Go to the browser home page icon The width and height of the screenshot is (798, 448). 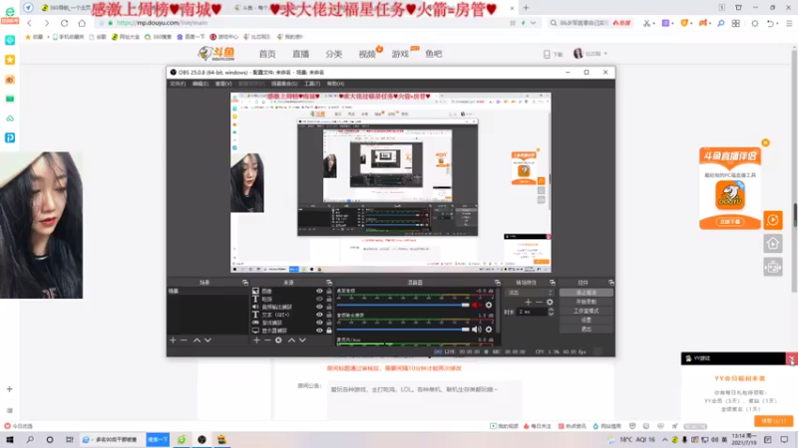tap(82, 23)
